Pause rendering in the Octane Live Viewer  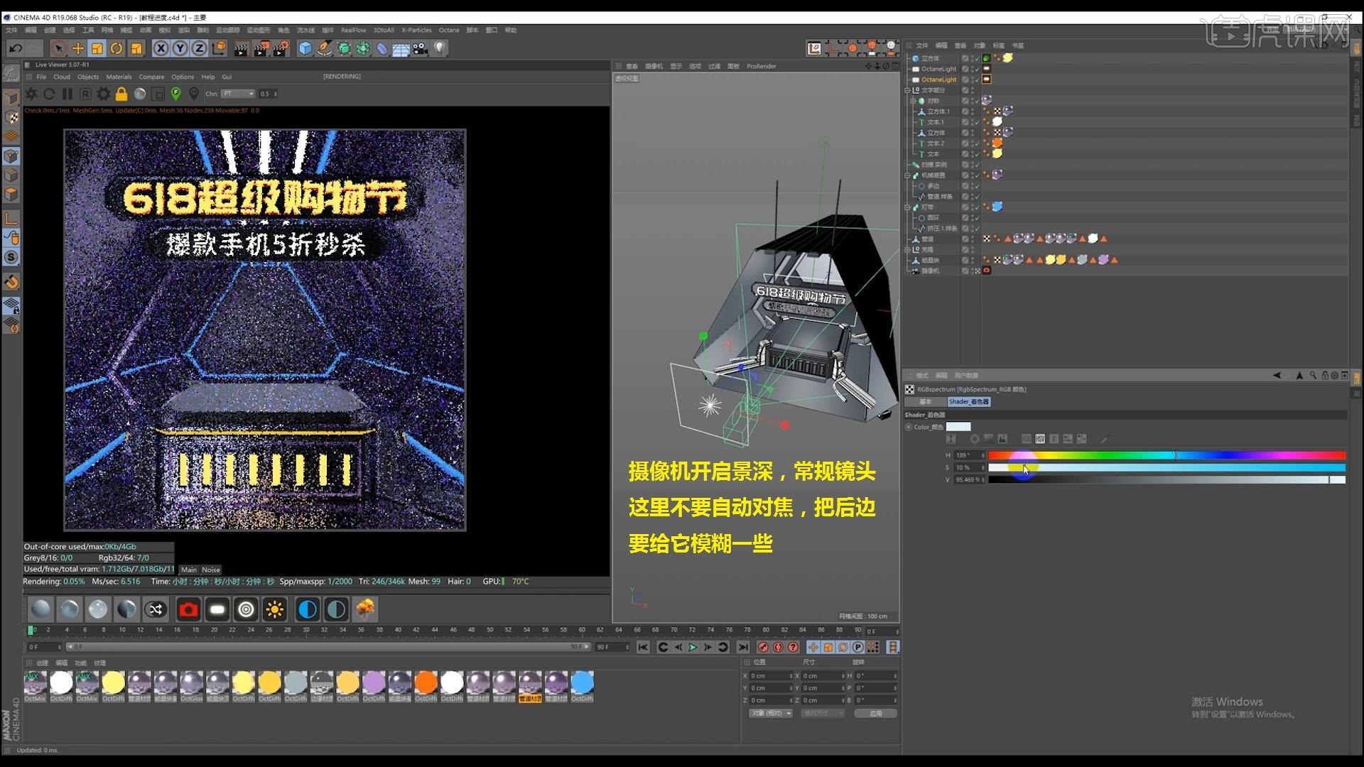pyautogui.click(x=67, y=94)
